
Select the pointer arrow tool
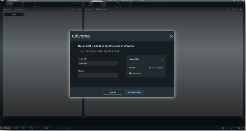(x=38, y=128)
